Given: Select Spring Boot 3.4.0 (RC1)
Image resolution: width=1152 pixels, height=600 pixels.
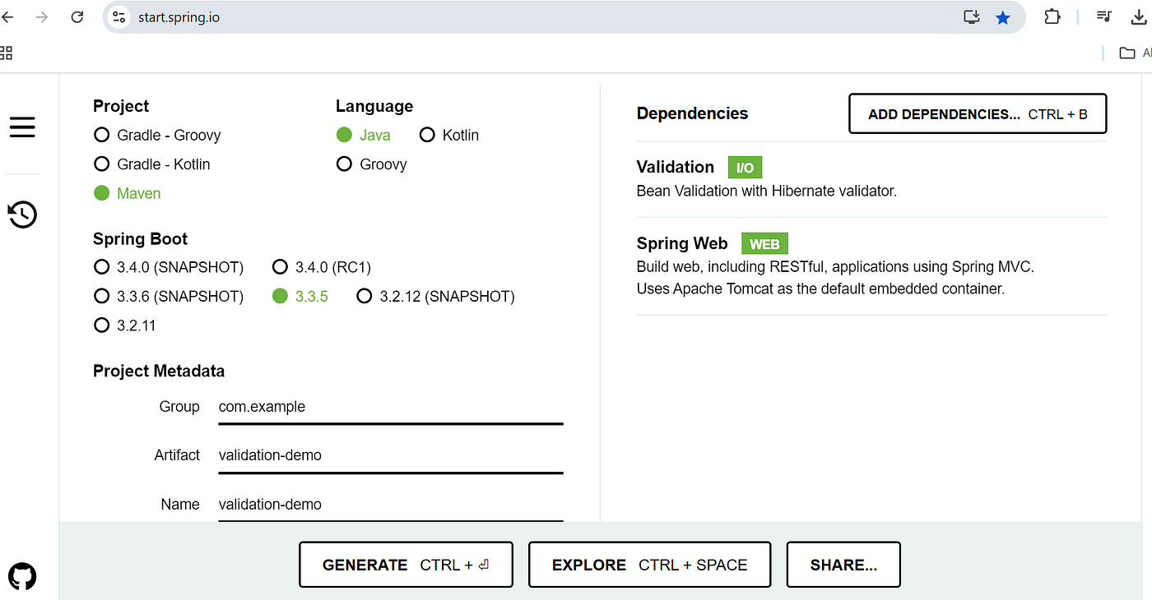Looking at the screenshot, I should tap(322, 267).
